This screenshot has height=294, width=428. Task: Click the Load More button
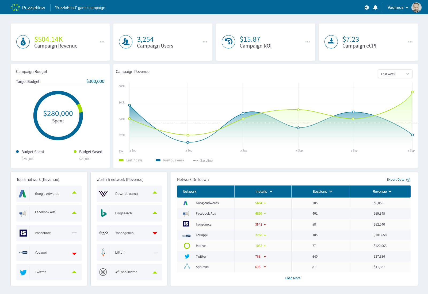click(x=293, y=278)
